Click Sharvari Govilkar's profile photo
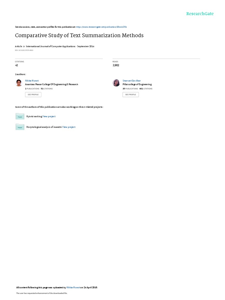Viewport: 225px width, 300px height. point(116,83)
